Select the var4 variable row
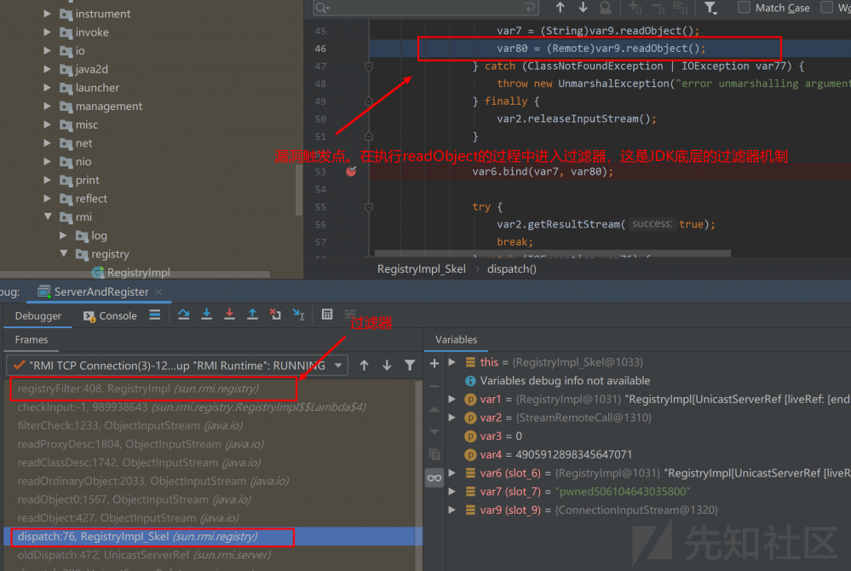The width and height of the screenshot is (851, 571). point(648,454)
